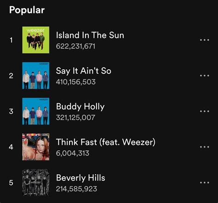This screenshot has width=218, height=203.
Task: Click the Say It Ain't So album art
Action: [x=36, y=76]
